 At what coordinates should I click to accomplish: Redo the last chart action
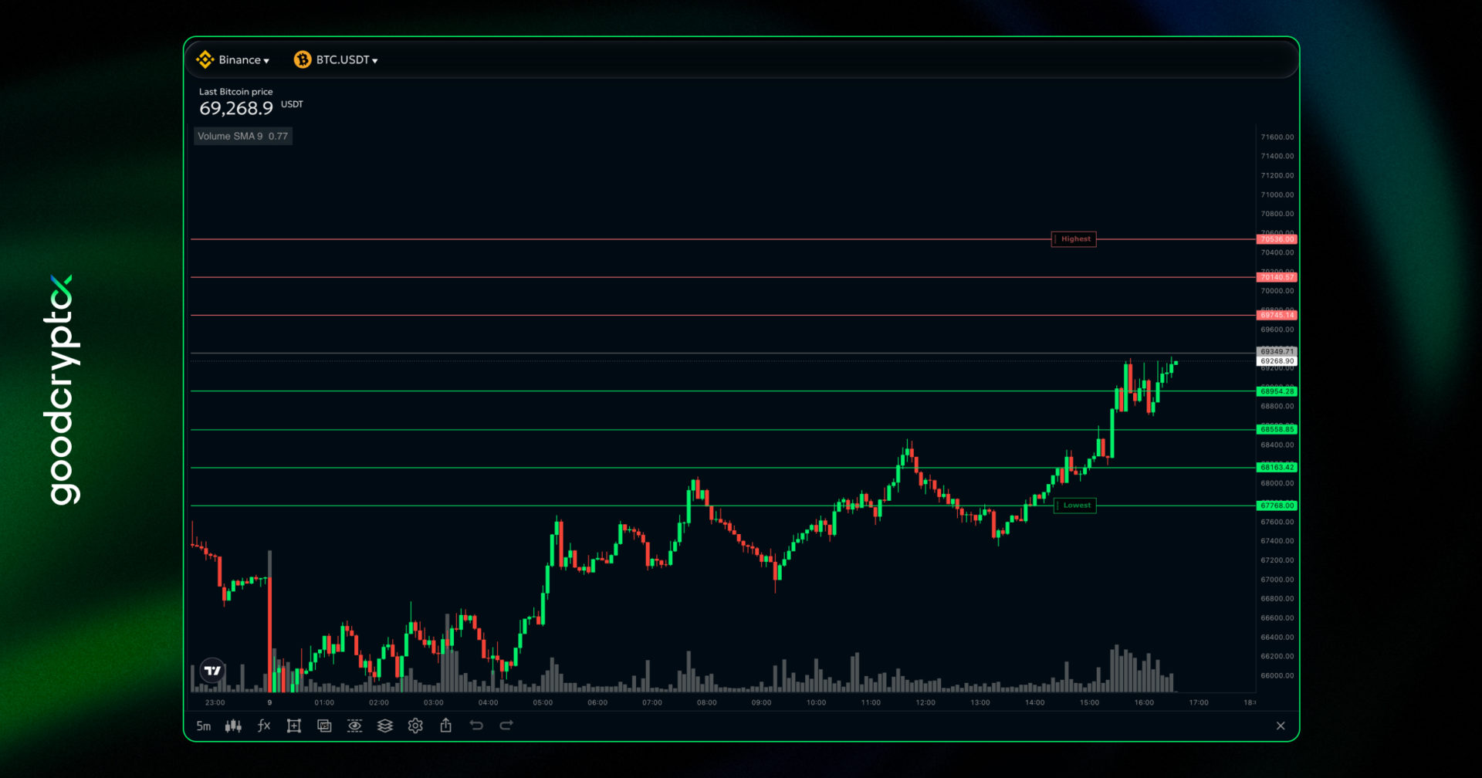tap(506, 726)
